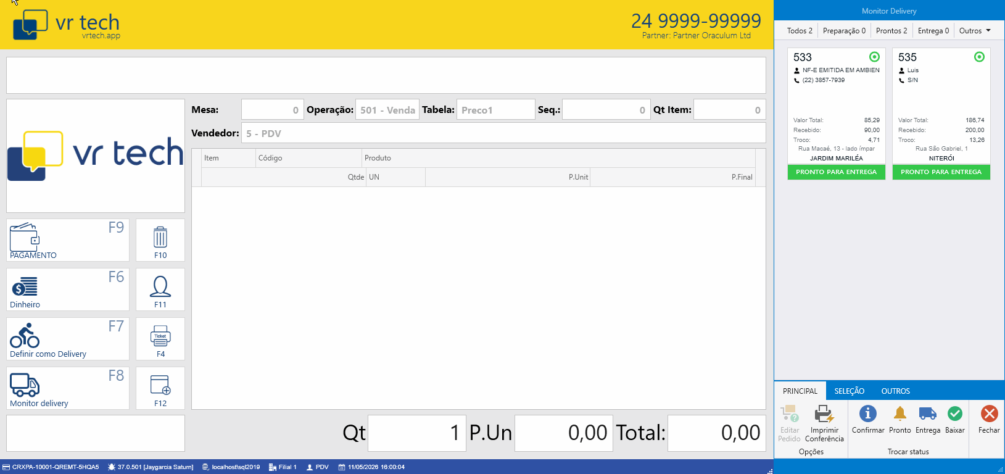Click the P.Final column header
Viewport: 1005px width, 474px height.
pos(672,177)
